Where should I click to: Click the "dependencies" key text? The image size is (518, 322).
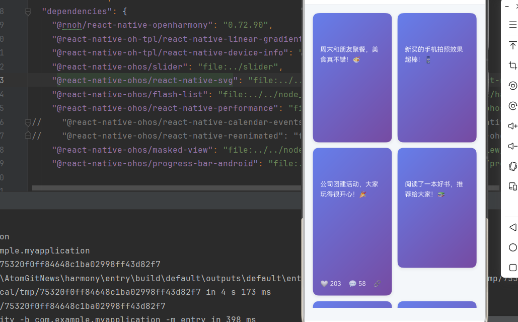pos(77,12)
